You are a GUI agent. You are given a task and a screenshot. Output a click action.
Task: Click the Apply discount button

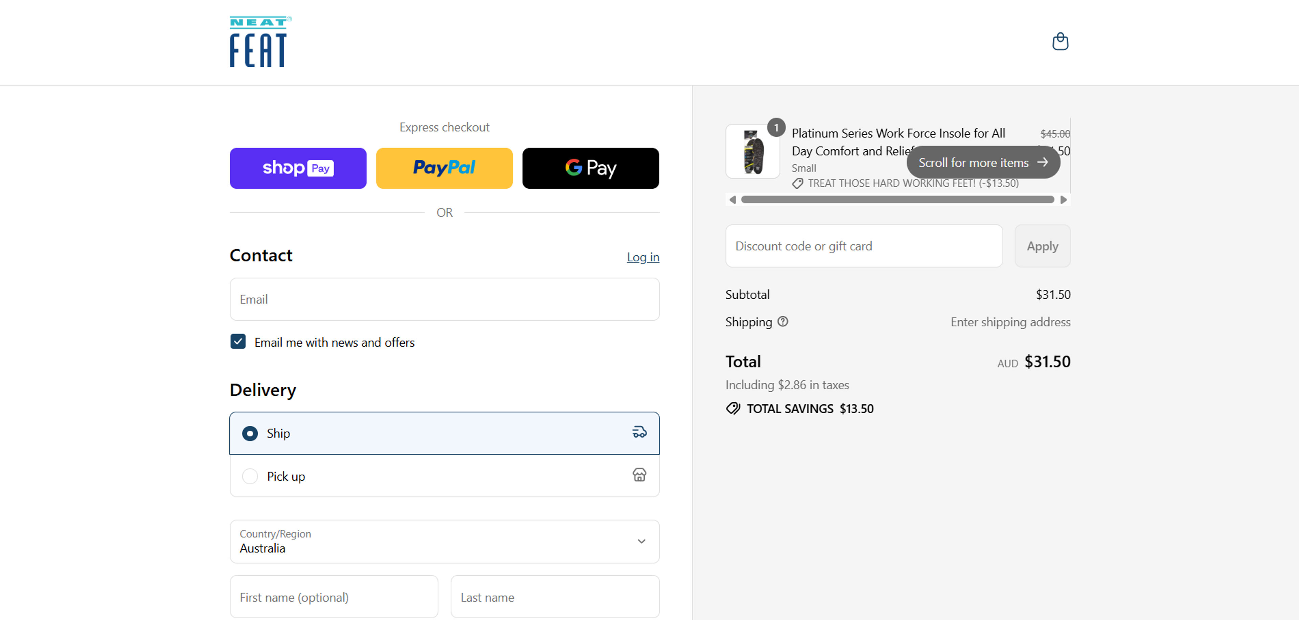[x=1042, y=247]
